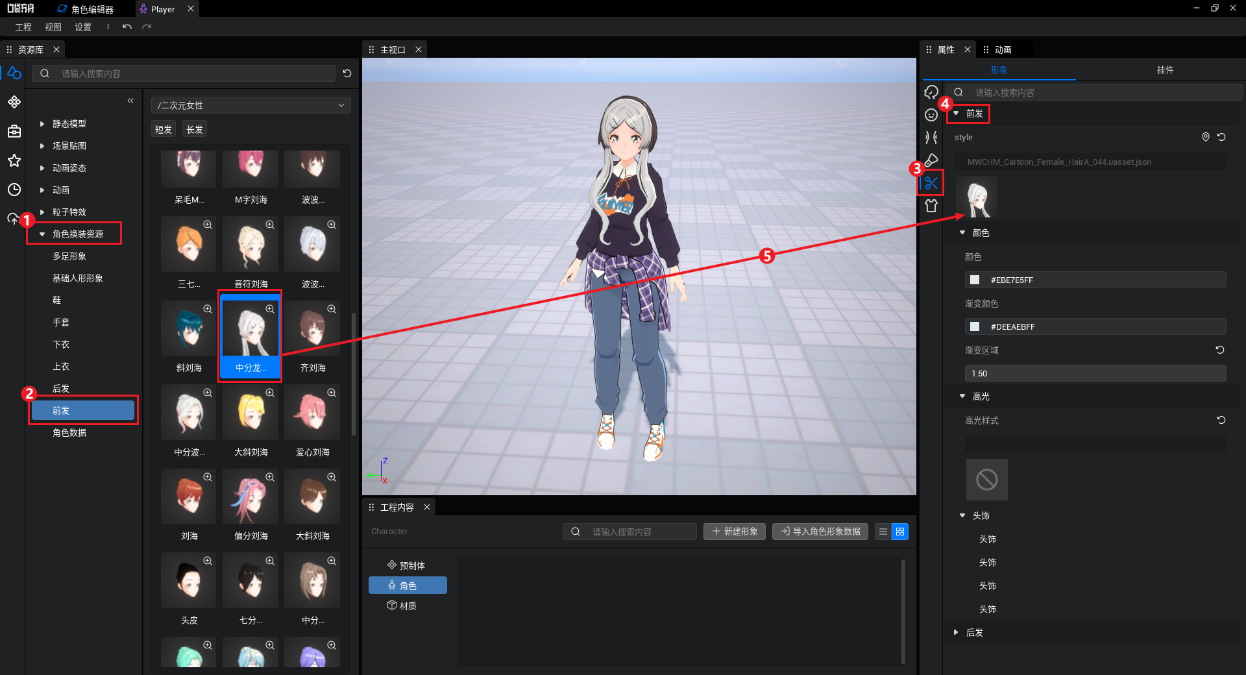Expand the 粒子特效 tree node
The height and width of the screenshot is (675, 1246).
[x=42, y=212]
